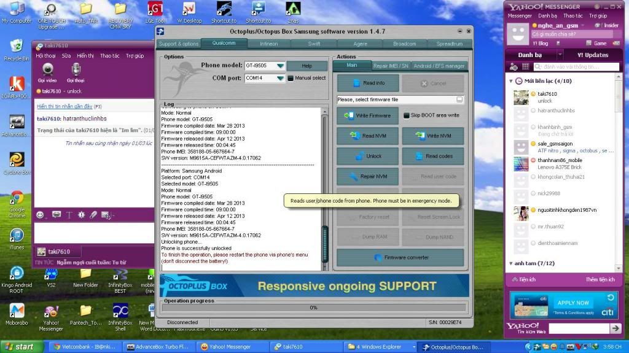Open nghe_an_gsm status dropdown arrow
This screenshot has width=629, height=353.
click(583, 25)
